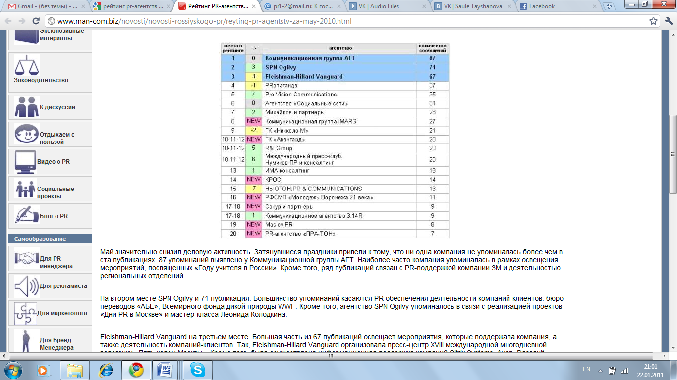This screenshot has height=380, width=677.
Task: Click the PR-агентство «ПРА-ТОН» cell
Action: (x=339, y=234)
